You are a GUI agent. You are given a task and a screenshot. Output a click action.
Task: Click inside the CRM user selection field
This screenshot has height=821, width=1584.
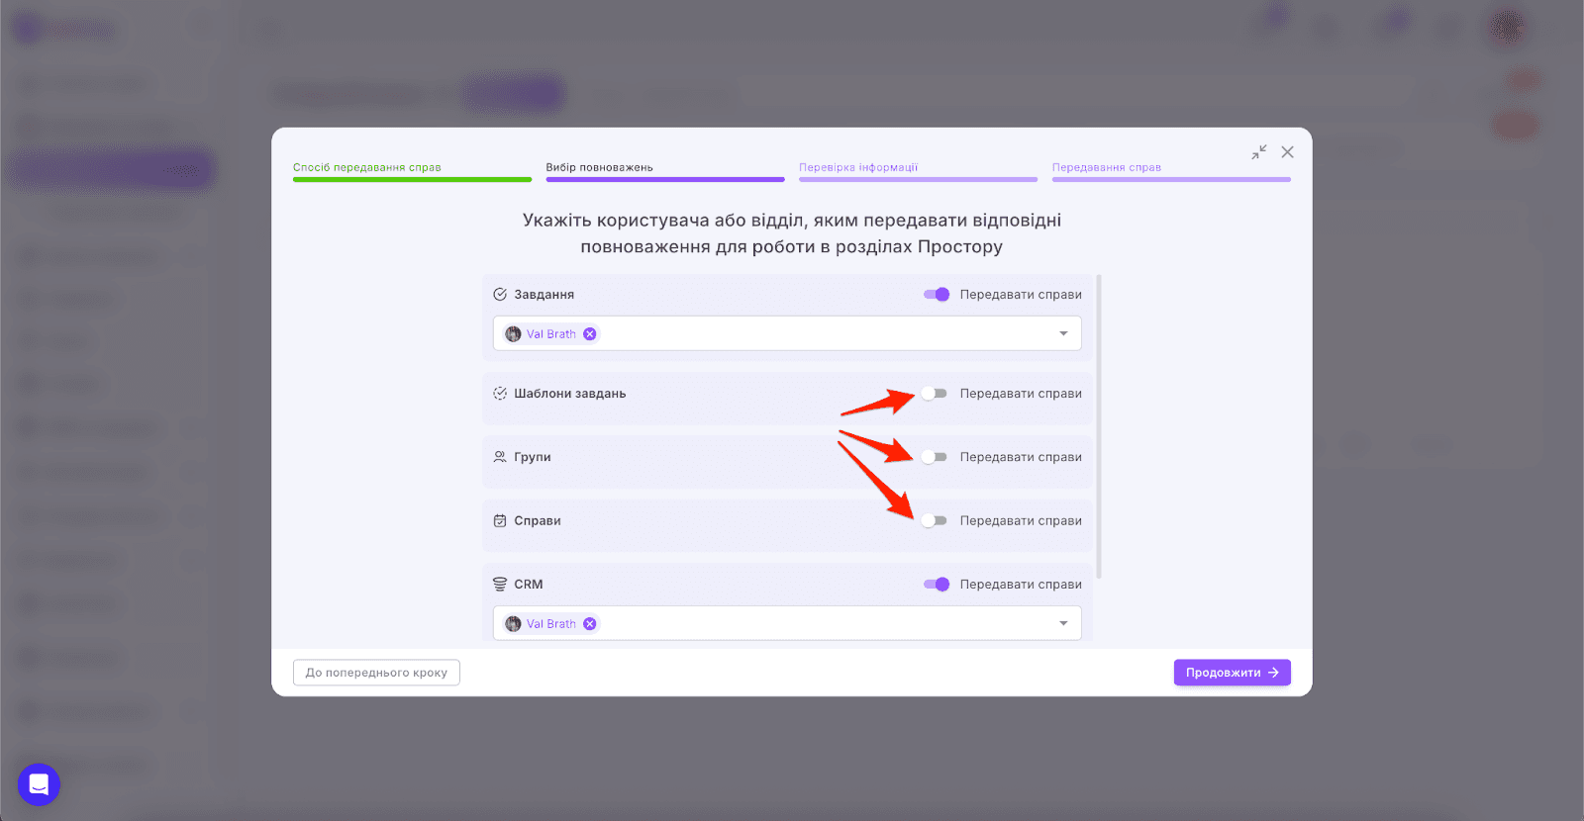point(787,623)
